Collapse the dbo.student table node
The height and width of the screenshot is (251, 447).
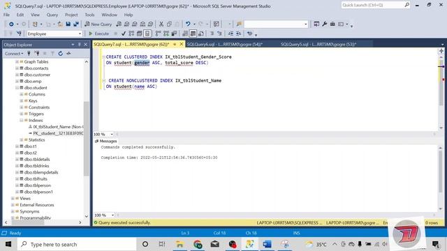point(17,88)
